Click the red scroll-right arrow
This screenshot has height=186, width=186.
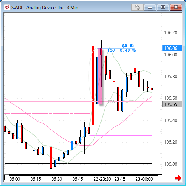click(178, 178)
